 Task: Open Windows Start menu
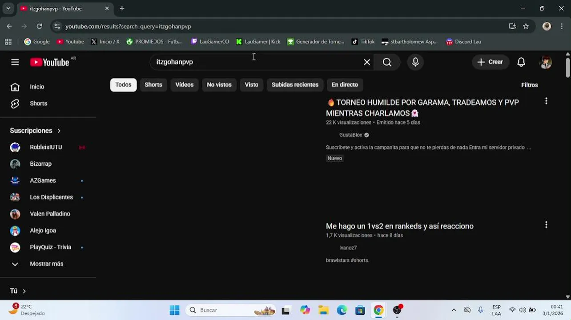point(174,310)
